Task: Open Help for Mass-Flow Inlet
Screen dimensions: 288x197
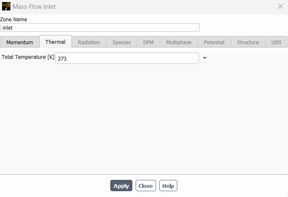Action: (x=168, y=186)
